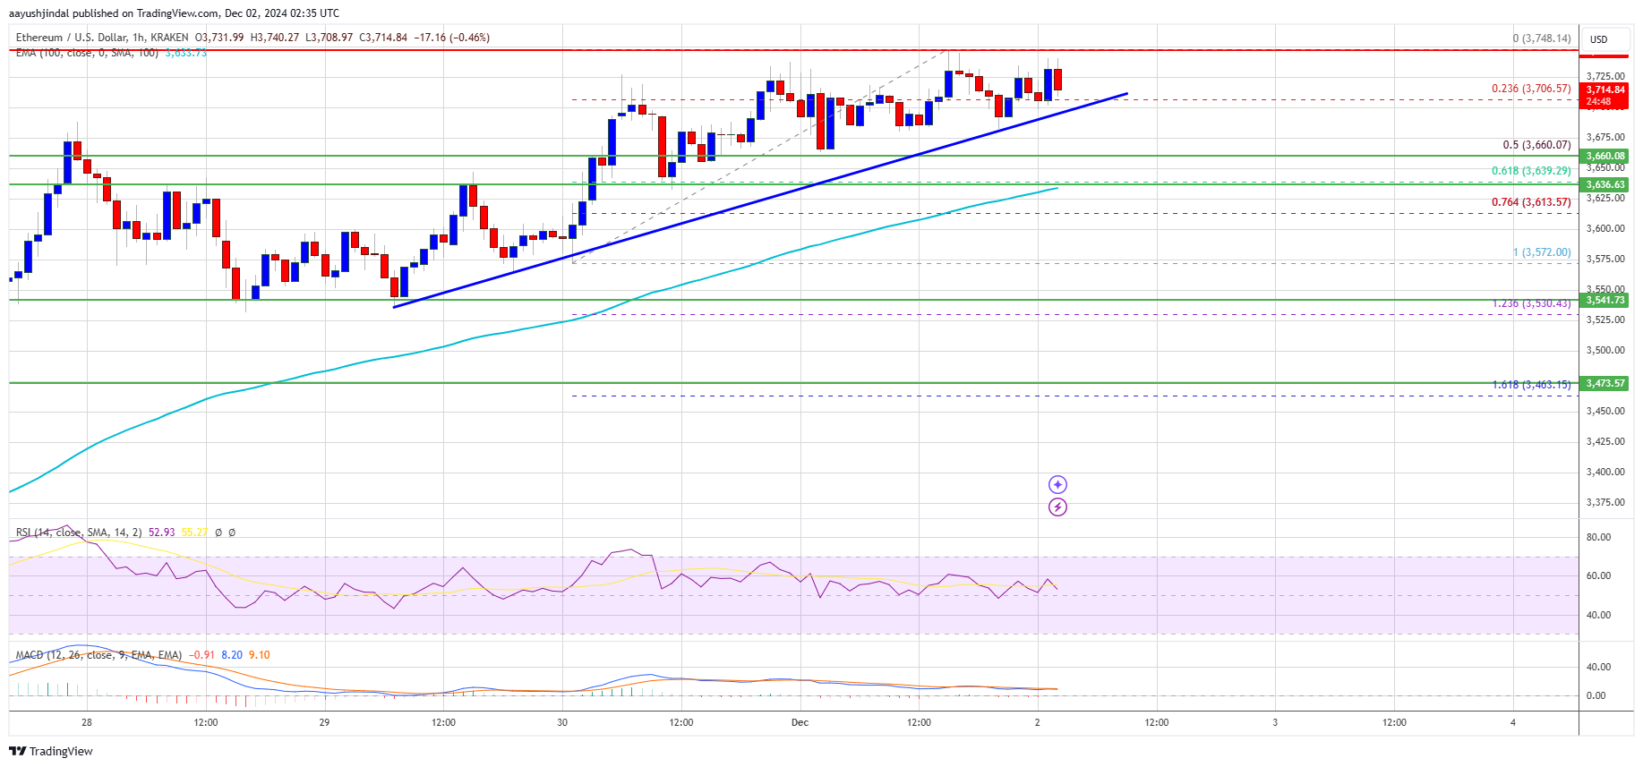1643x767 pixels.
Task: Click the red horizontal resistance line at top
Action: pyautogui.click(x=793, y=50)
